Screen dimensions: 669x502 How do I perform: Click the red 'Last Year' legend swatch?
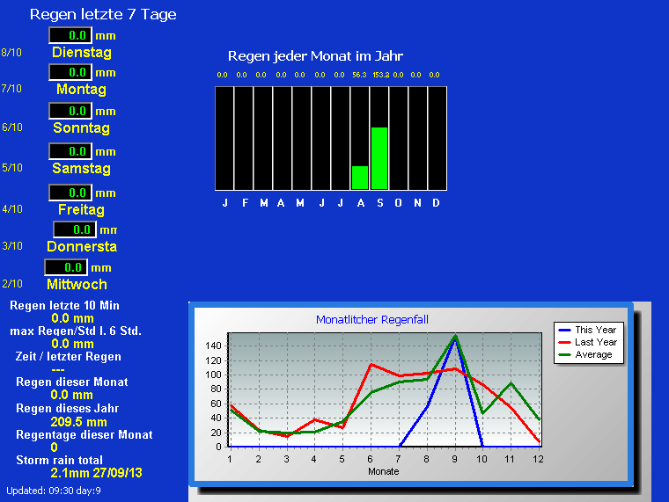pyautogui.click(x=564, y=342)
